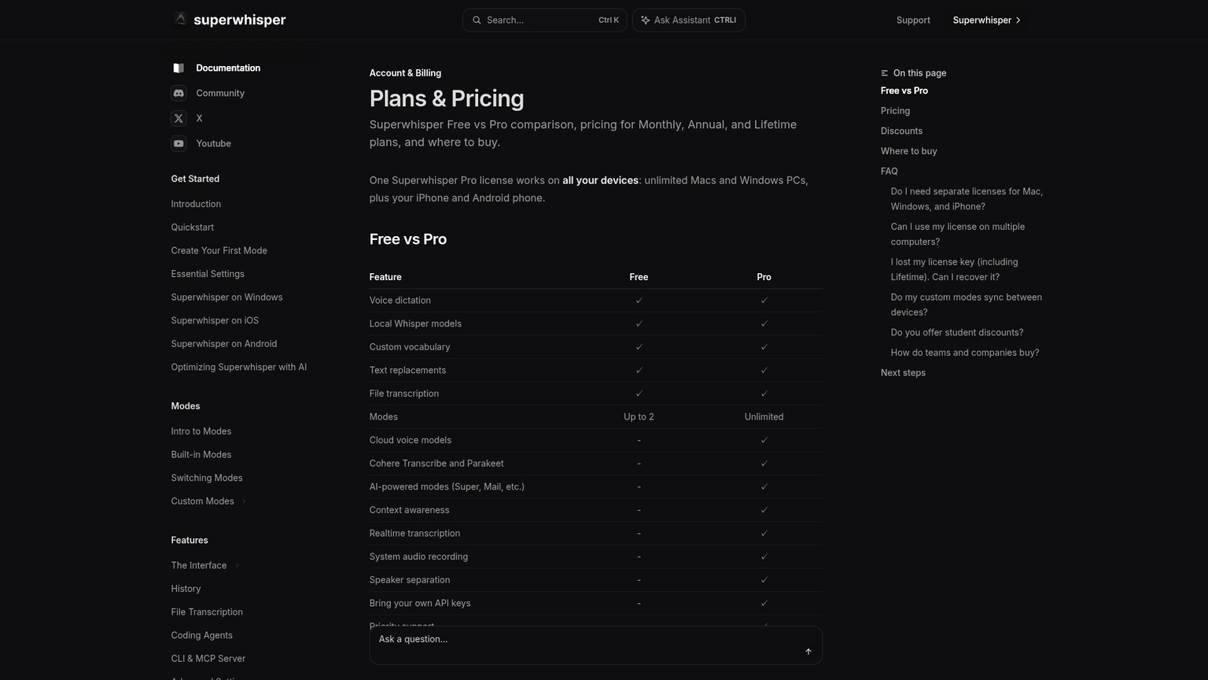Image resolution: width=1208 pixels, height=680 pixels.
Task: Open Optimizing Superwhisper with AI page
Action: 238,368
